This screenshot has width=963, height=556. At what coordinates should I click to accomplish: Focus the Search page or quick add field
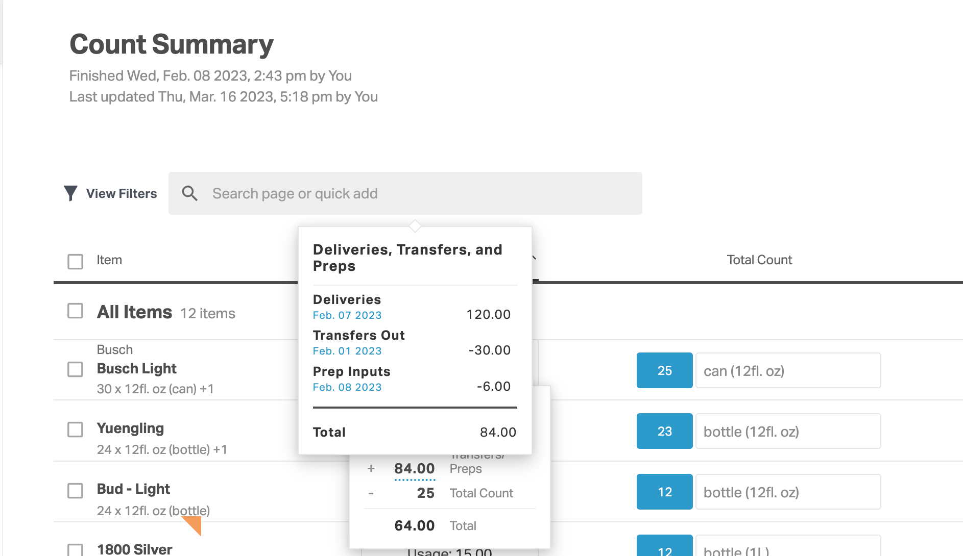tap(405, 193)
